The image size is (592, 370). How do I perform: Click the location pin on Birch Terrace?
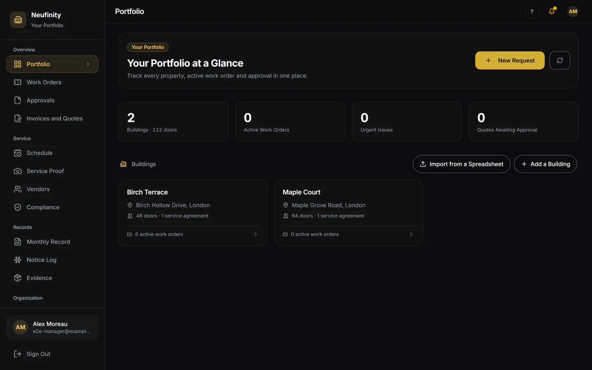130,205
